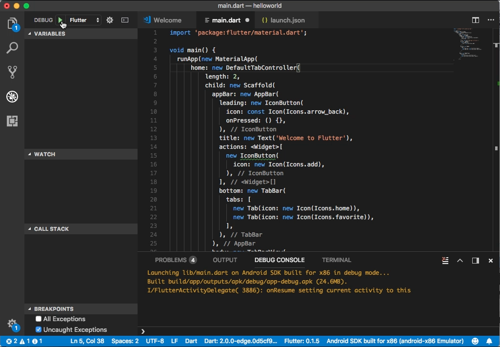Show info count in status bar
The width and height of the screenshot is (500, 347).
[37, 341]
